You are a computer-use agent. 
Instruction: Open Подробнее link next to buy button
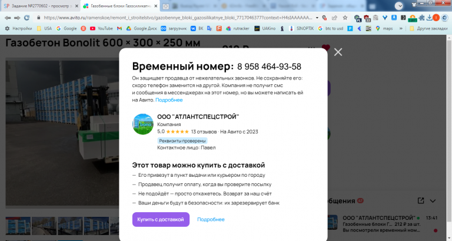211,219
